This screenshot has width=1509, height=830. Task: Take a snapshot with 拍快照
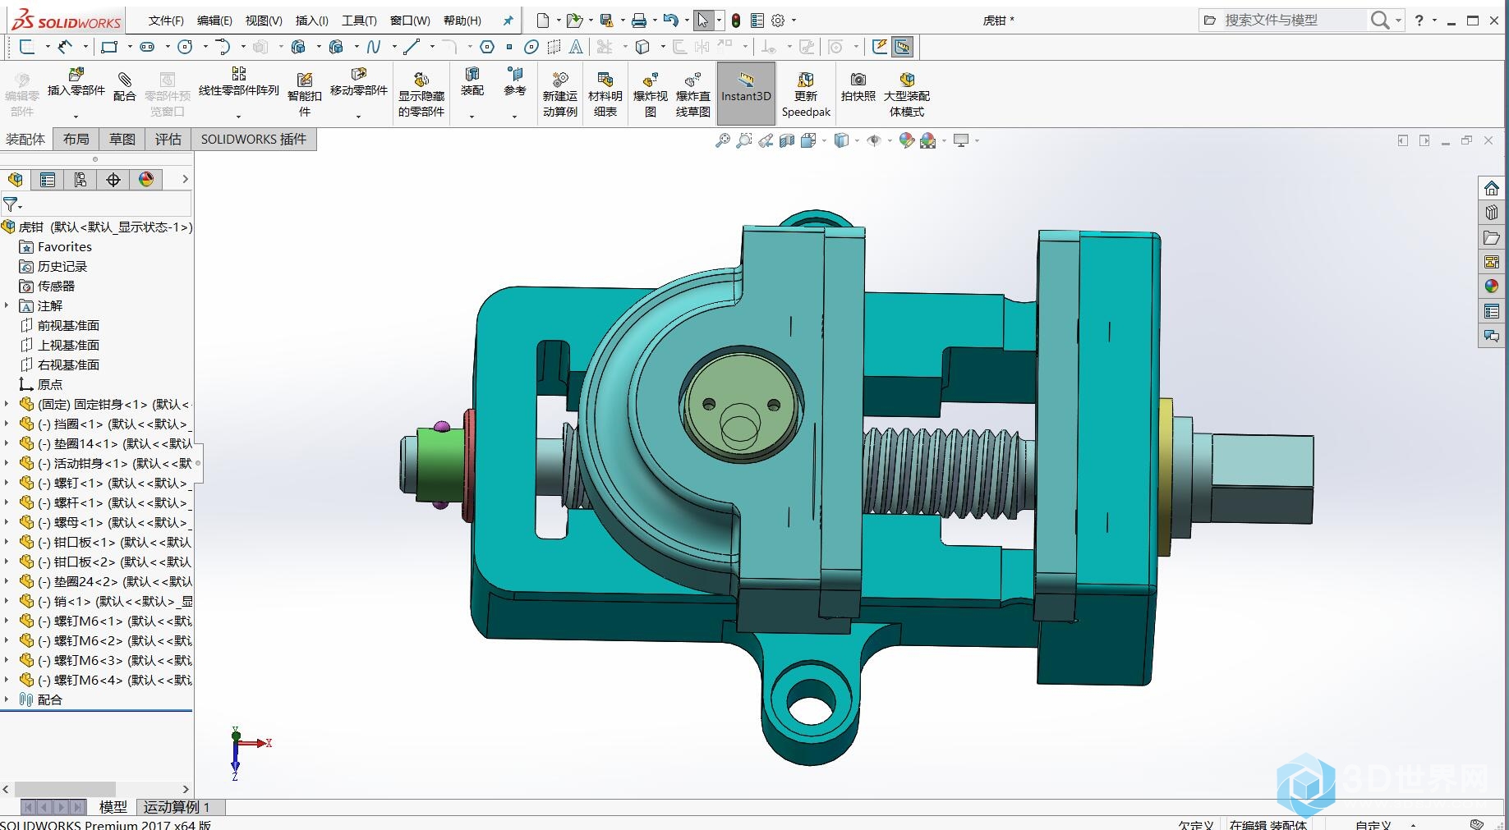pos(858,87)
